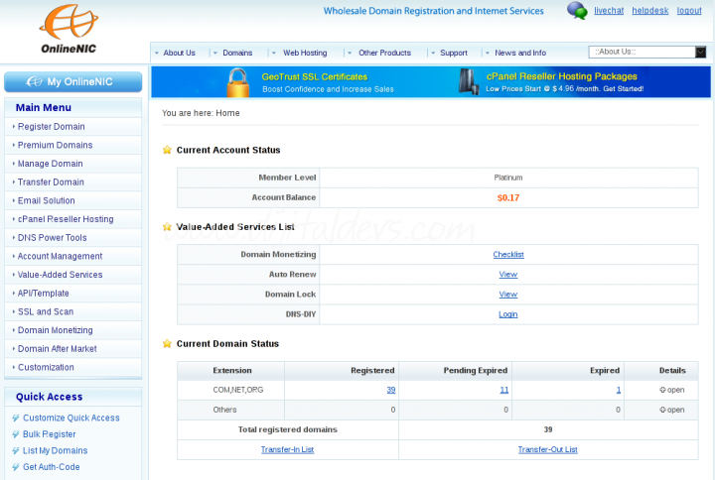Click the 39 registered domains link
The height and width of the screenshot is (480, 715).
click(391, 390)
